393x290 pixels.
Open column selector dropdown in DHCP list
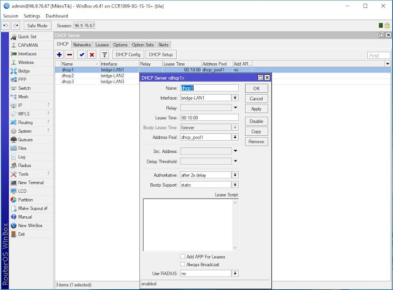click(387, 64)
